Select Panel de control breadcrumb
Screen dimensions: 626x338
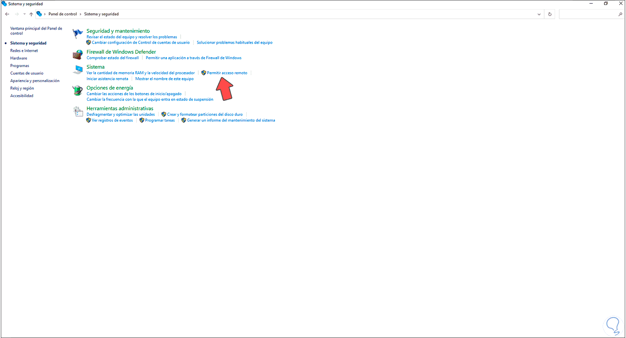pos(63,14)
